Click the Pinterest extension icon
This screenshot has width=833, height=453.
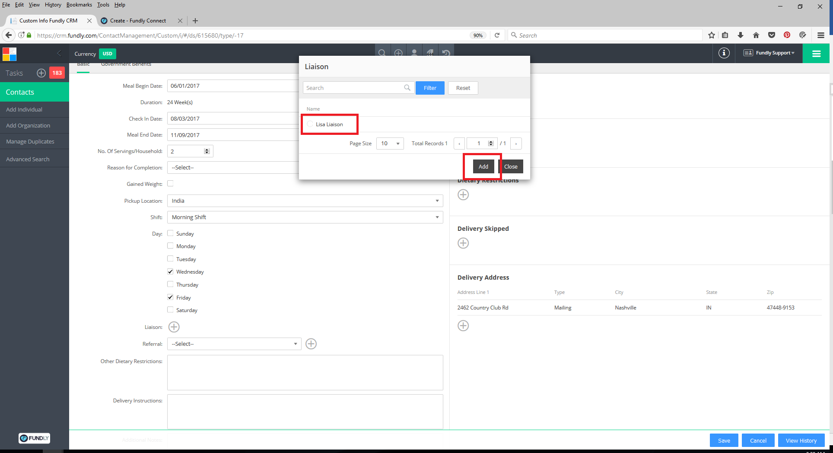pos(787,35)
